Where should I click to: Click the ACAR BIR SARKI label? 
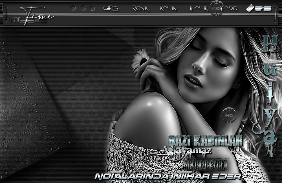207,165
